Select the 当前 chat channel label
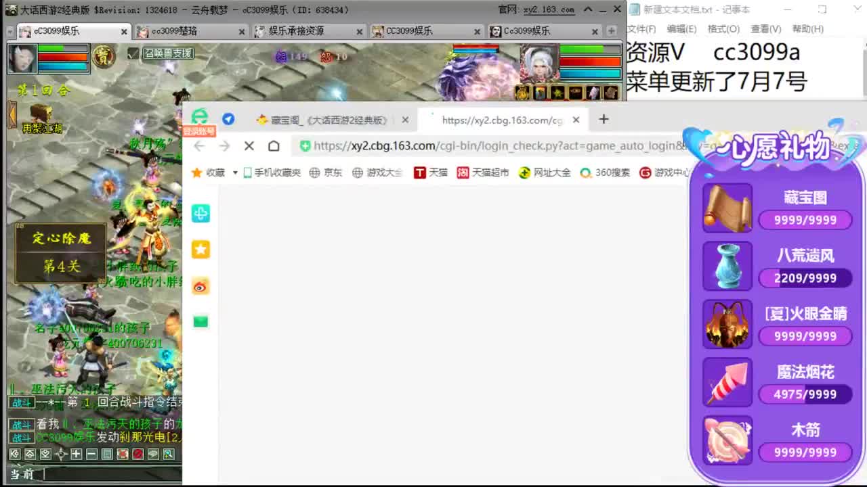Viewport: 867px width, 487px height. (22, 474)
